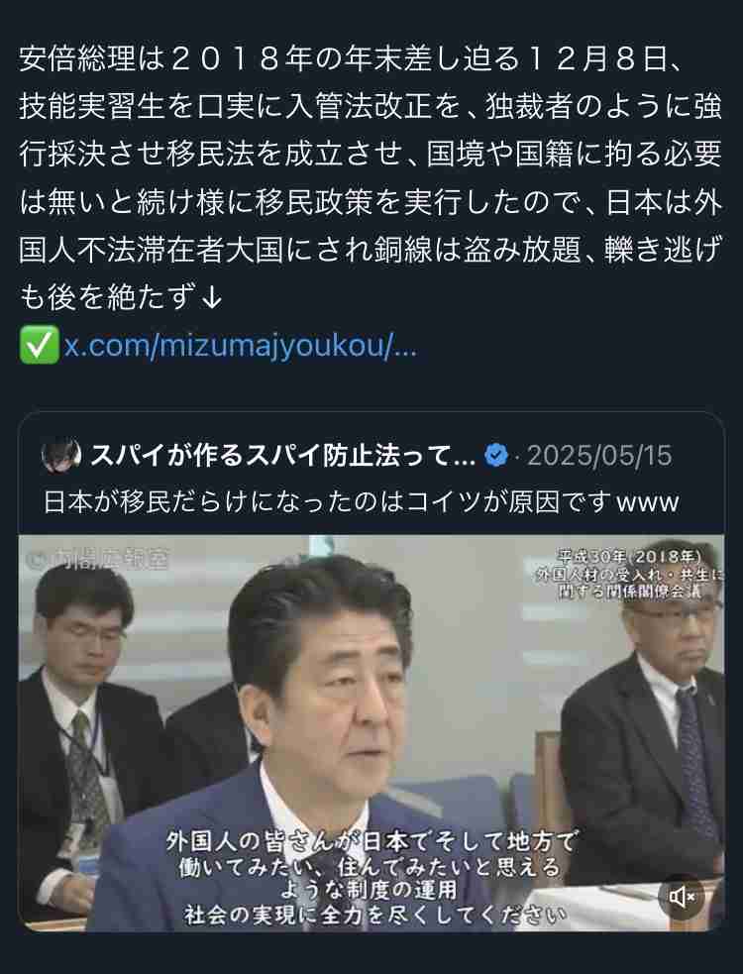Click the down arrow after 絶たず

tap(212, 297)
